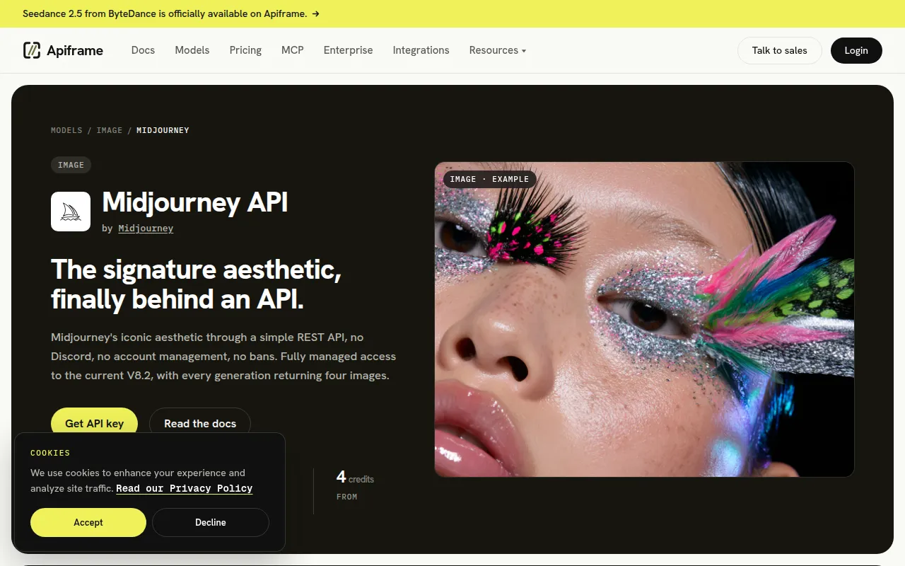Click the Login button

[x=856, y=50]
